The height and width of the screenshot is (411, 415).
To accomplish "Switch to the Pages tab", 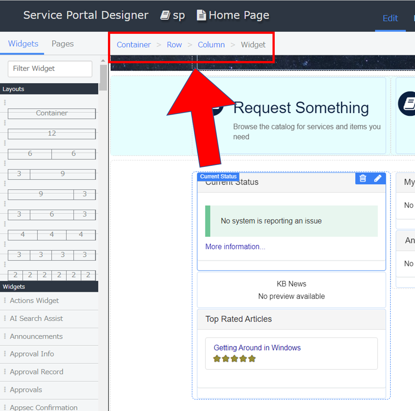I will pyautogui.click(x=62, y=43).
